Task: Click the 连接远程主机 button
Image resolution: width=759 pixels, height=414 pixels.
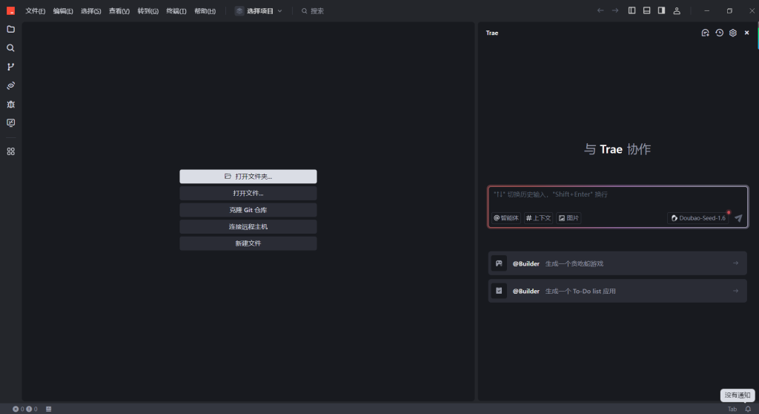Action: 248,226
